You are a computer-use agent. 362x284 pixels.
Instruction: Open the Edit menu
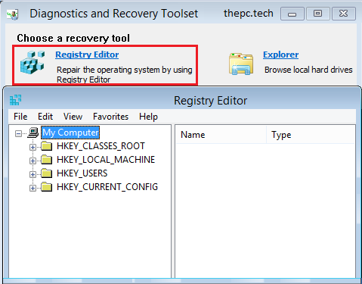pyautogui.click(x=45, y=117)
